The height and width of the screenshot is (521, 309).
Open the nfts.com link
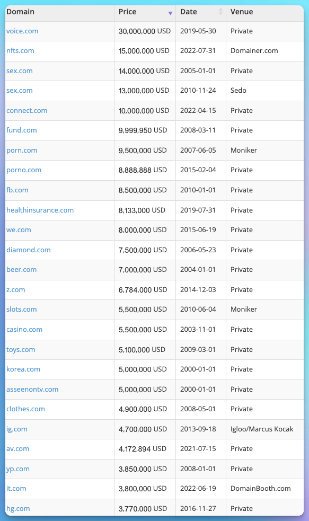20,50
